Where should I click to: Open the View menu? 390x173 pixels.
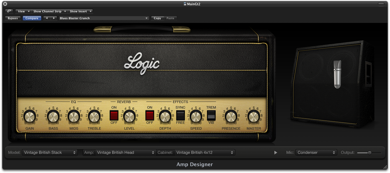tap(23, 11)
